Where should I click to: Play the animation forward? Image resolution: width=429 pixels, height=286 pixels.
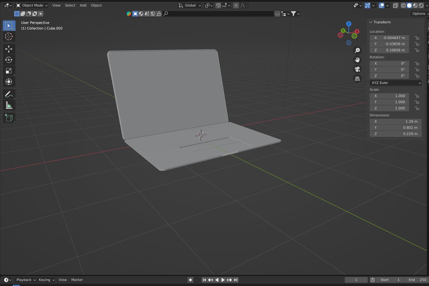coord(223,280)
